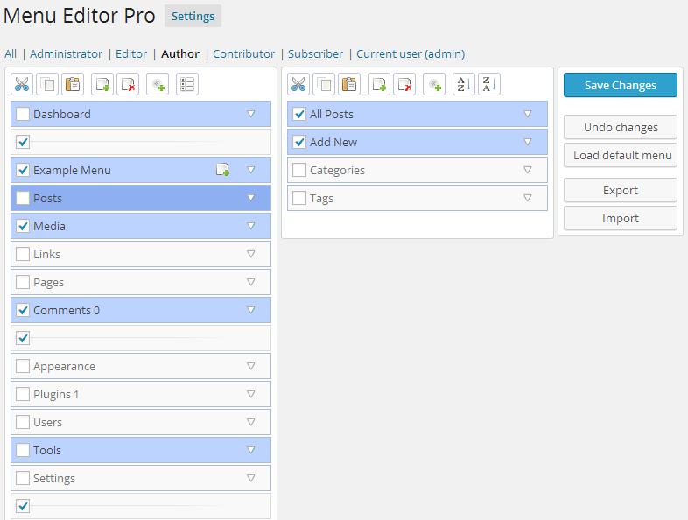Click Paste icon in main menu toolbar
688x520 pixels.
click(73, 84)
